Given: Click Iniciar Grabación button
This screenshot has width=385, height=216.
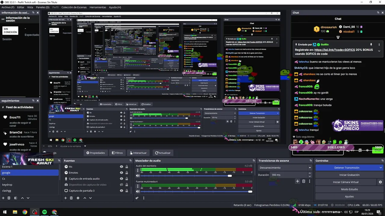Looking at the screenshot, I should click(x=349, y=175).
